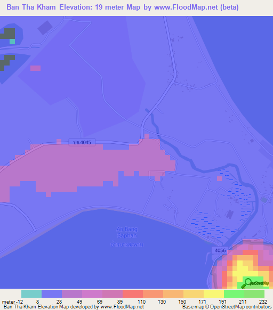The height and width of the screenshot is (310, 273).
Task: Click the Ao Bang Saphan bay label
Action: pos(127,232)
